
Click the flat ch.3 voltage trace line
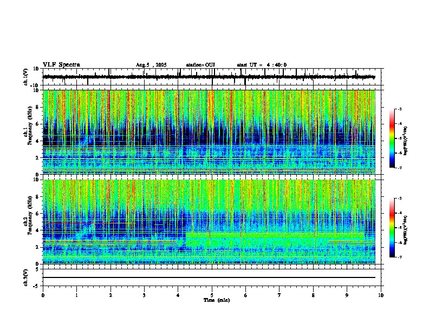pos(209,277)
